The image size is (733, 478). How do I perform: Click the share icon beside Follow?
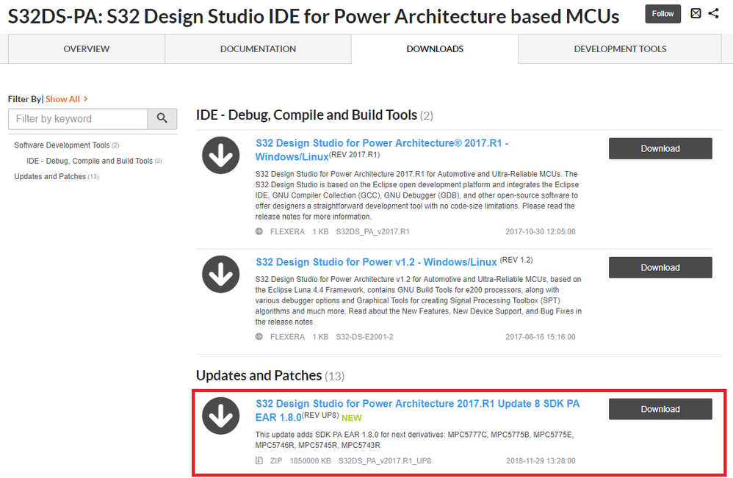(713, 13)
